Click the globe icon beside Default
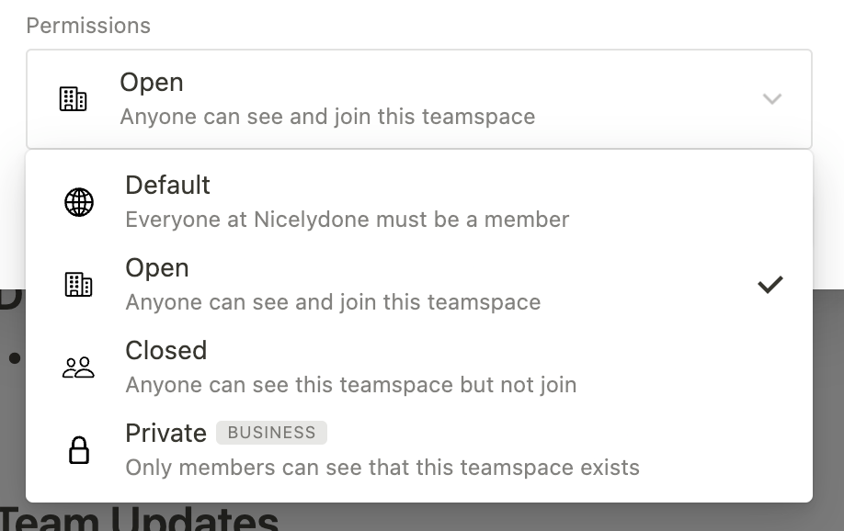This screenshot has height=531, width=844. 79,202
